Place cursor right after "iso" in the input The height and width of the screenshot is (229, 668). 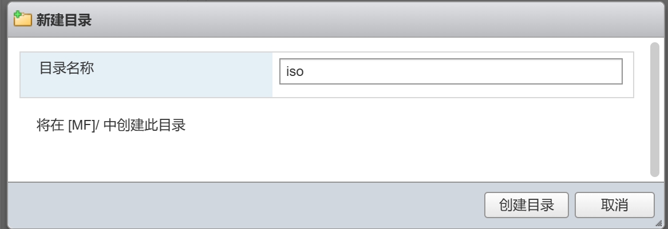[x=303, y=73]
